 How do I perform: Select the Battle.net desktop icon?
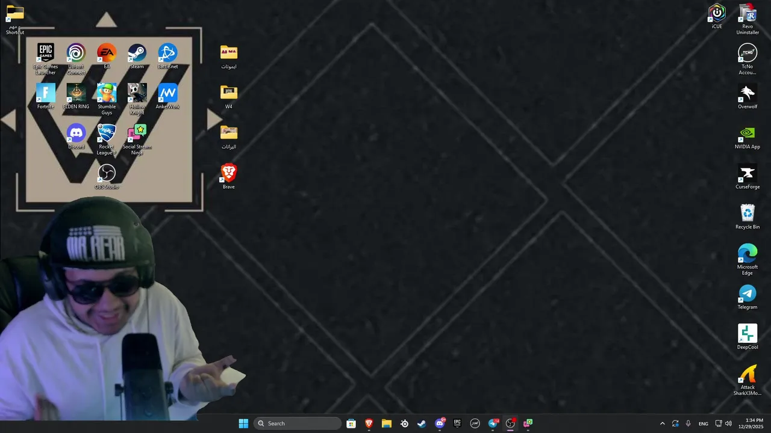point(167,56)
